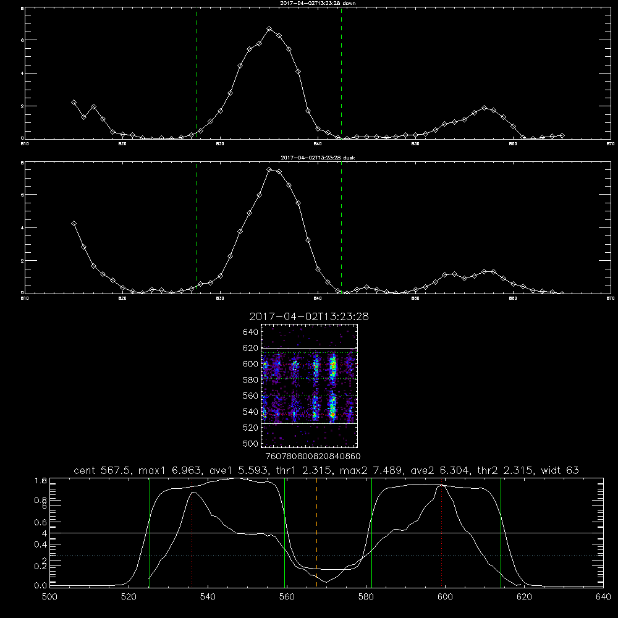Click the '620' label on bottom plot x-axis

(x=525, y=597)
